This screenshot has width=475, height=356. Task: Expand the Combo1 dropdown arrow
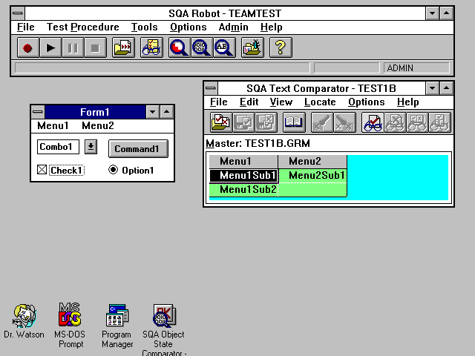90,147
